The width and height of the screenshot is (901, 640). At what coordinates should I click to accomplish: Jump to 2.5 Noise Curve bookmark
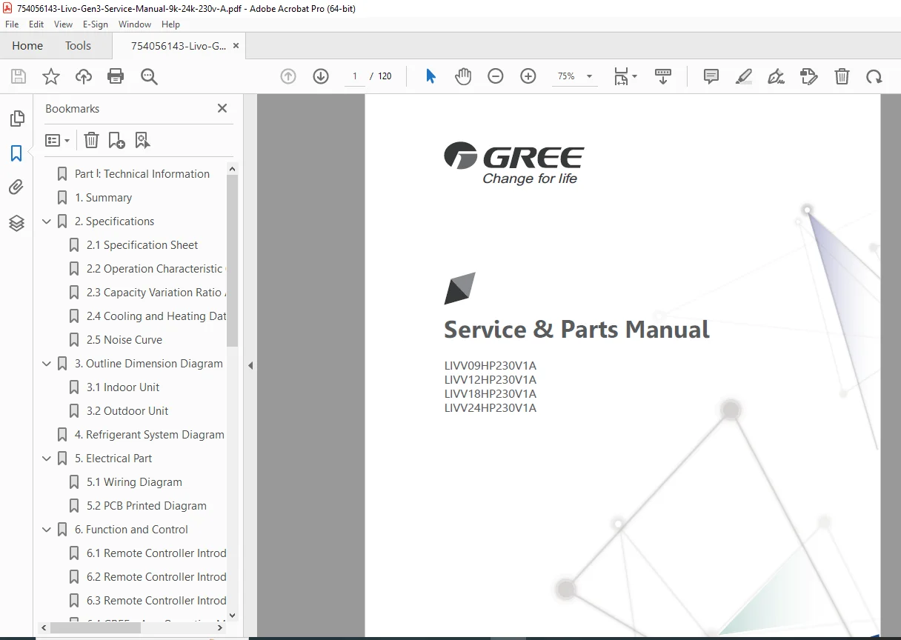click(x=124, y=340)
